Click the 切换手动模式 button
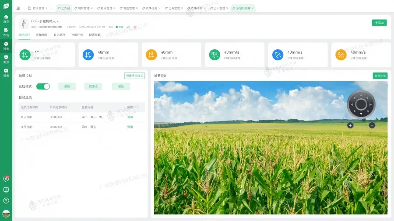The height and width of the screenshot is (221, 394). tap(134, 76)
